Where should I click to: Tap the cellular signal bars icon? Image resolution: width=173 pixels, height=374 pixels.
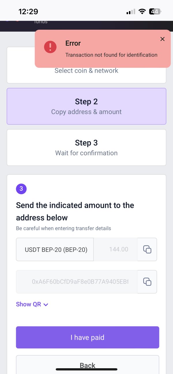point(131,12)
